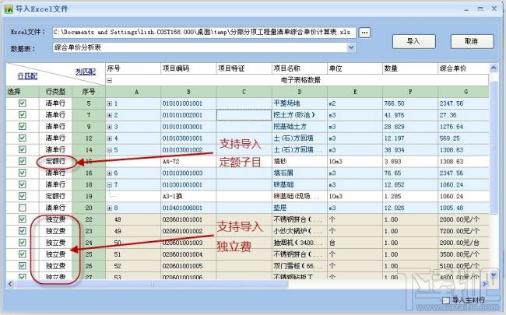Uncheck the row with 序号 12
The height and width of the screenshot is (315, 506).
tap(23, 138)
